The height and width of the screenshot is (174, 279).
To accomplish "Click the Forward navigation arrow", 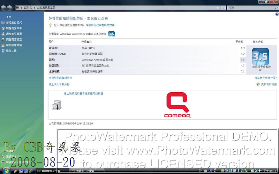I will coord(10,8).
